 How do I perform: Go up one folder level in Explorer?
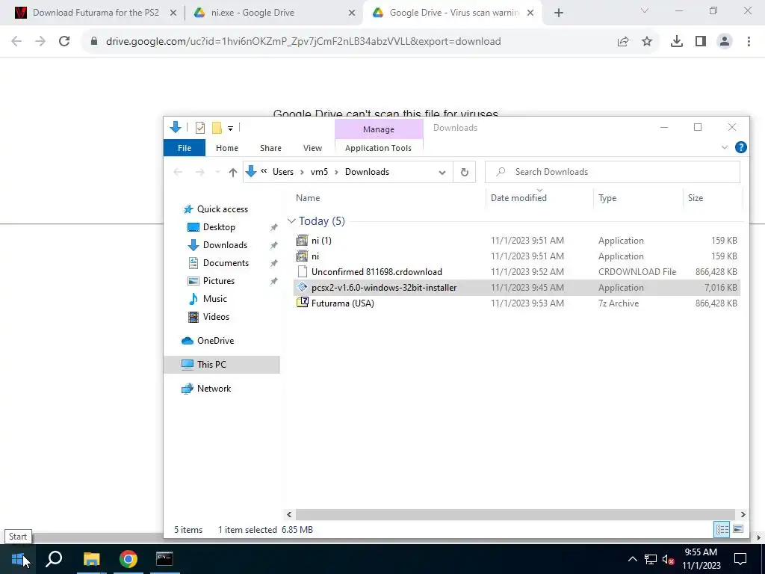tap(233, 173)
